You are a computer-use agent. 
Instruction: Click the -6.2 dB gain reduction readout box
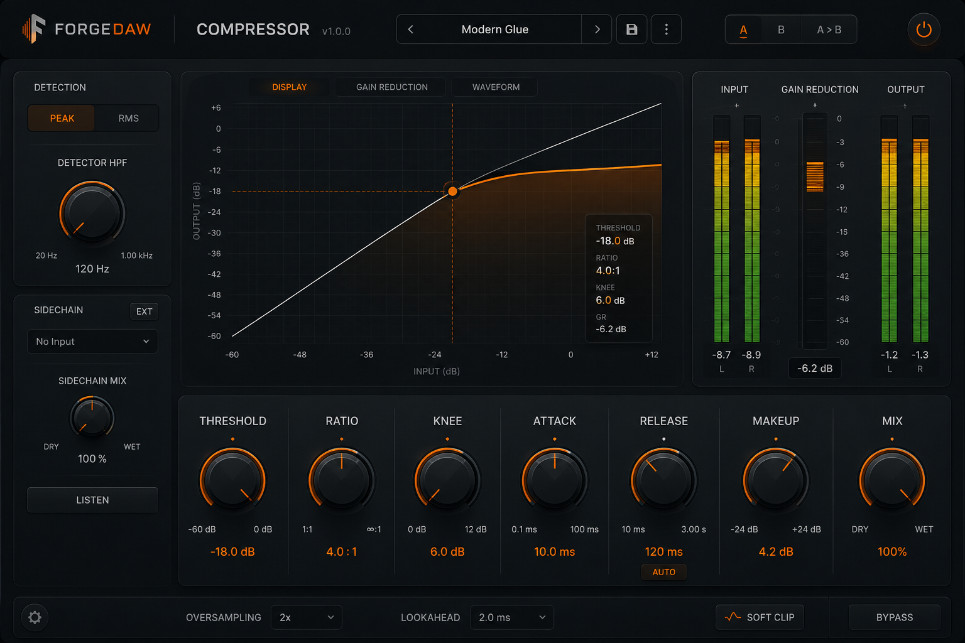(815, 369)
